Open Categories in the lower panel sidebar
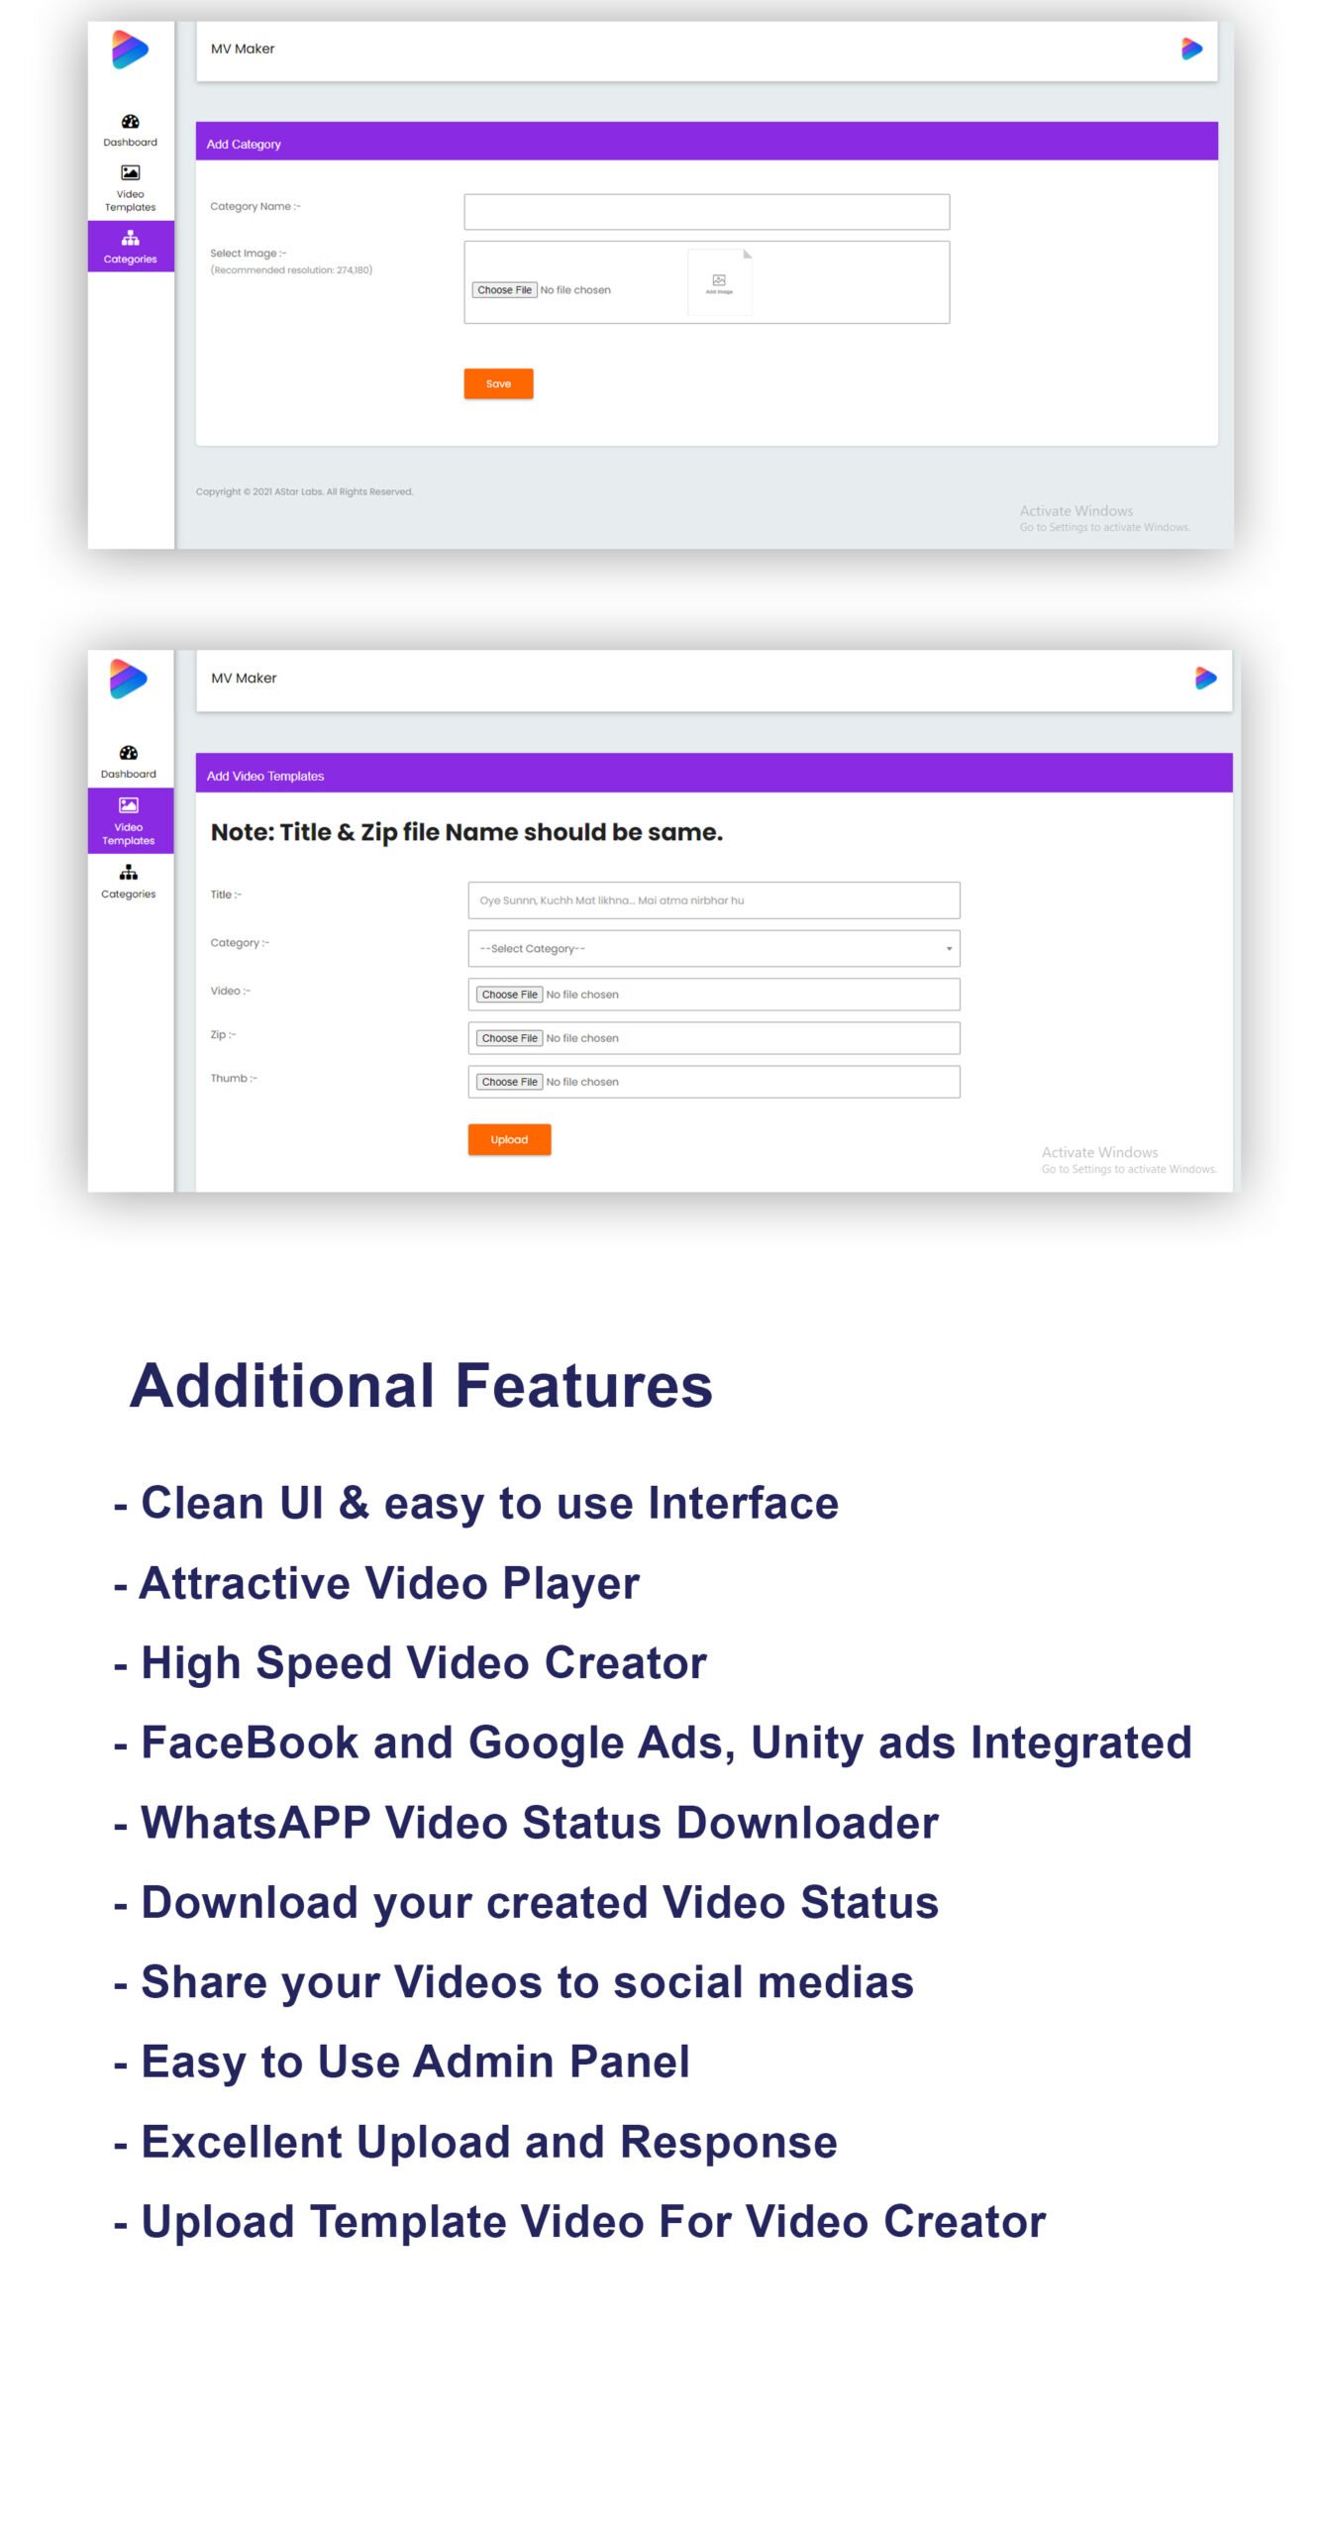The image size is (1329, 2536). [x=129, y=881]
